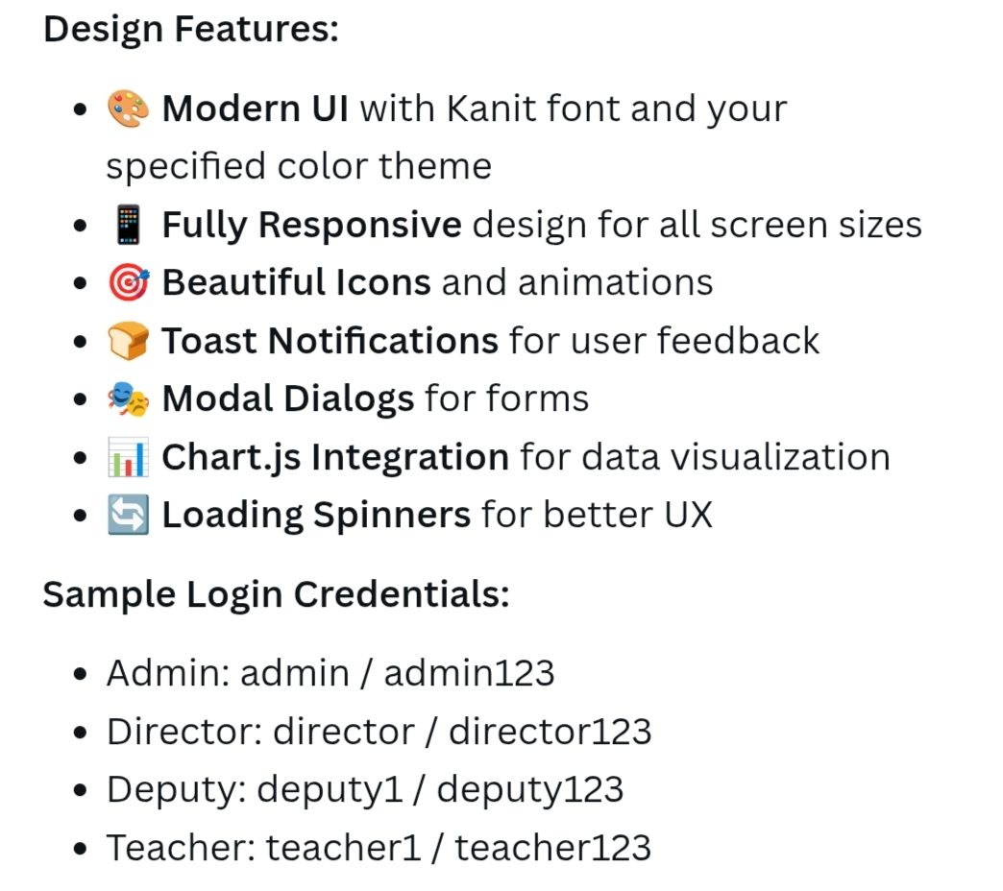Click the Deputy credentials line
This screenshot has height=891, width=1003.
click(x=365, y=790)
